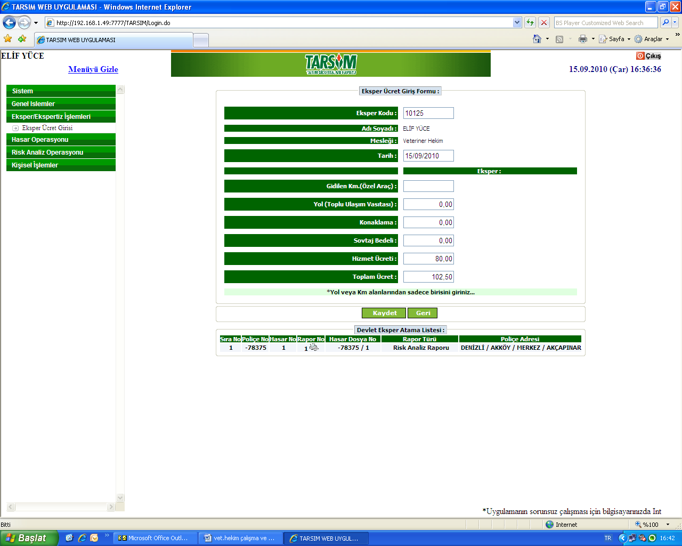Image resolution: width=682 pixels, height=546 pixels.
Task: Launch Internet Explorer quick launch icon
Action: click(x=82, y=538)
